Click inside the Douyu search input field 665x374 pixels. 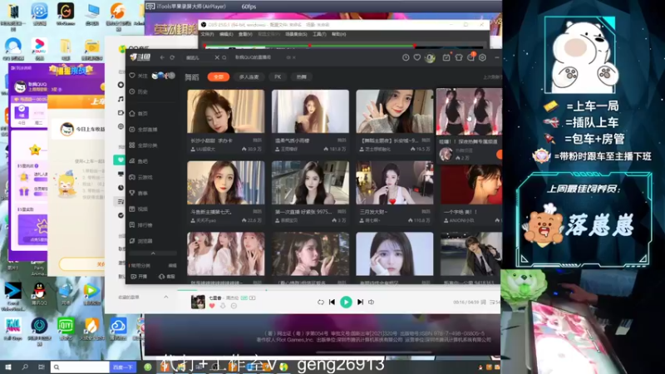(199, 57)
